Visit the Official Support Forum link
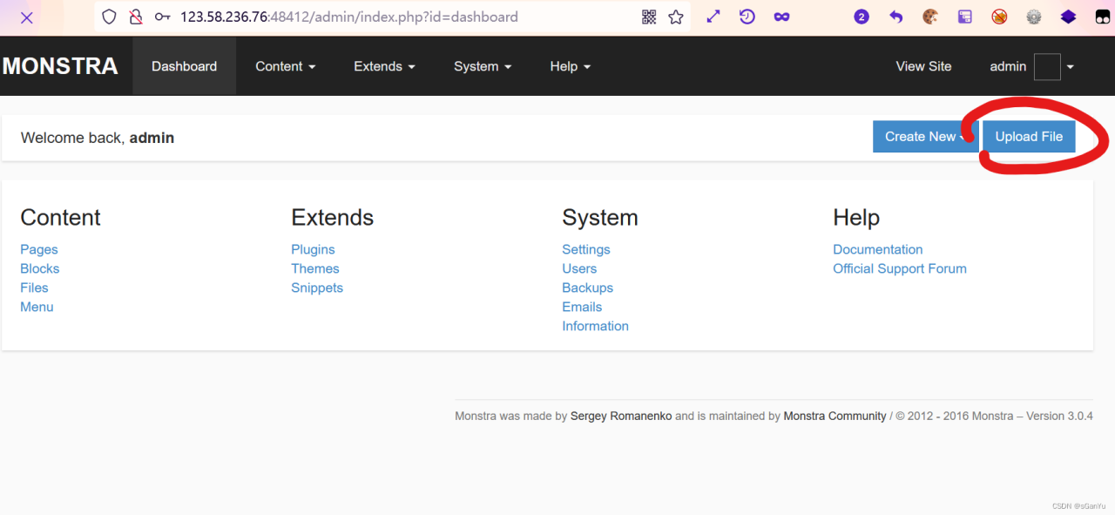This screenshot has width=1115, height=515. coord(900,268)
